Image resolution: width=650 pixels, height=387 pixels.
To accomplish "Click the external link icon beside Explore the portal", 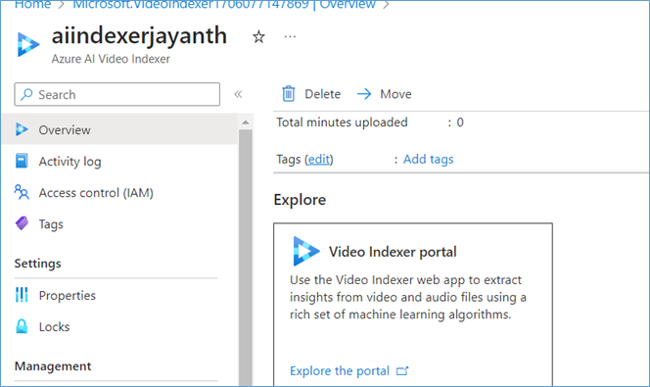I will [x=402, y=370].
